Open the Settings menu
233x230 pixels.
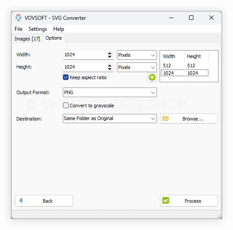click(x=38, y=29)
